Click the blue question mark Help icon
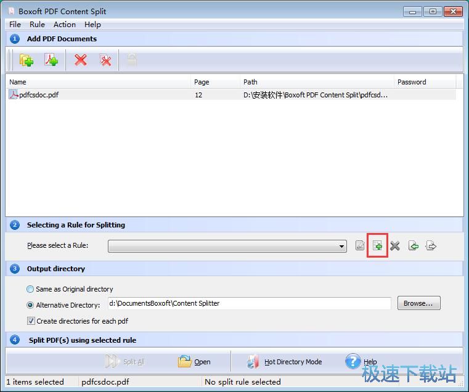Viewport: 469px width, 392px height. [x=353, y=361]
